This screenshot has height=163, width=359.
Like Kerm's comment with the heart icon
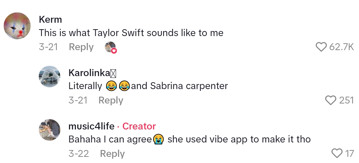(x=321, y=47)
